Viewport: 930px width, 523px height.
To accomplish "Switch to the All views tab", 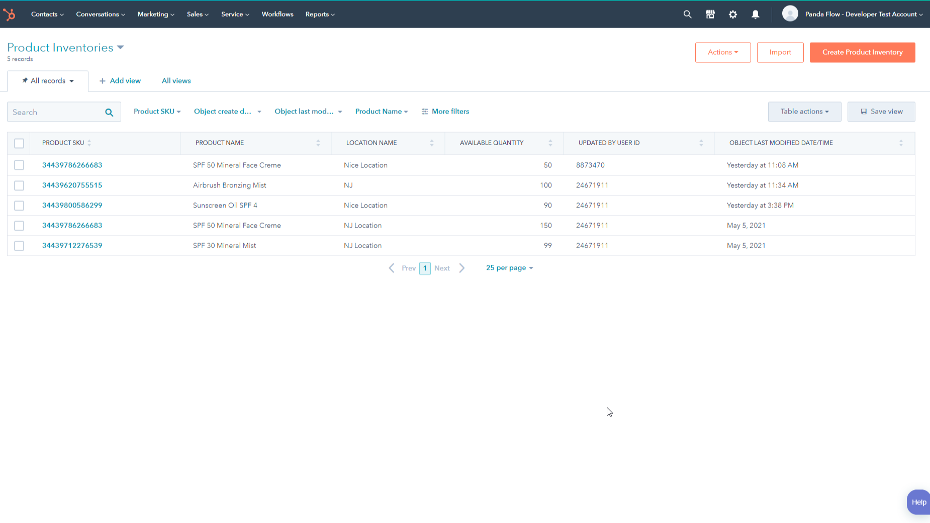I will 176,80.
